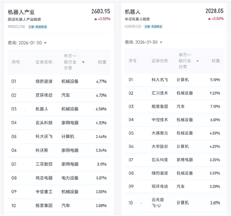
Task: Select 双环传动 in the 机器人产业 list
Action: coord(44,95)
